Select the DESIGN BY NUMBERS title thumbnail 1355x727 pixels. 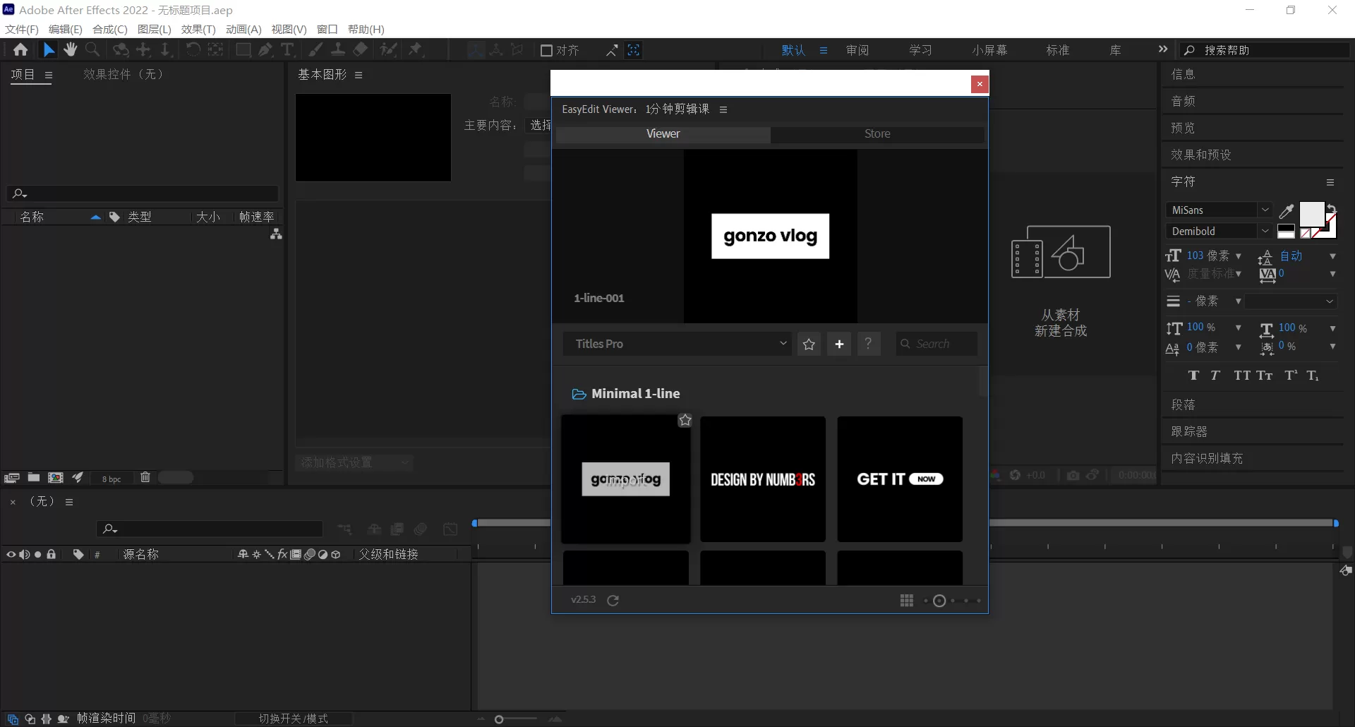coord(763,479)
